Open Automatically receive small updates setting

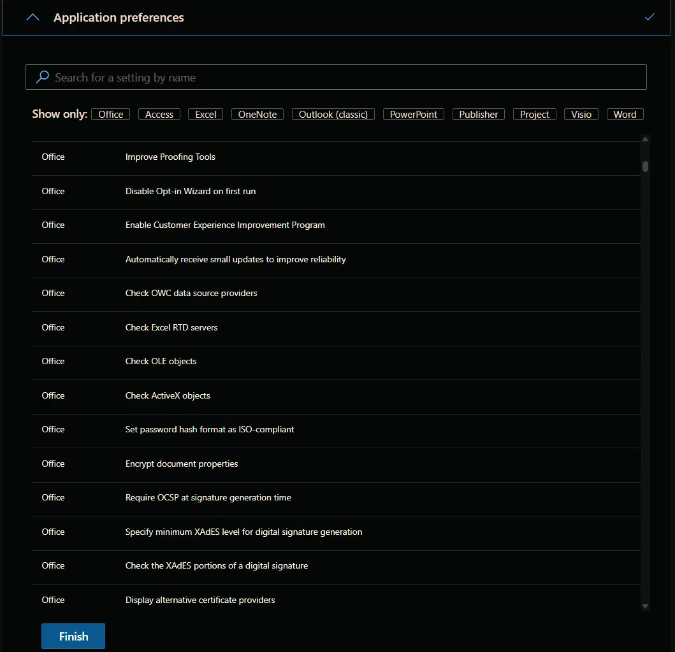pos(336,260)
